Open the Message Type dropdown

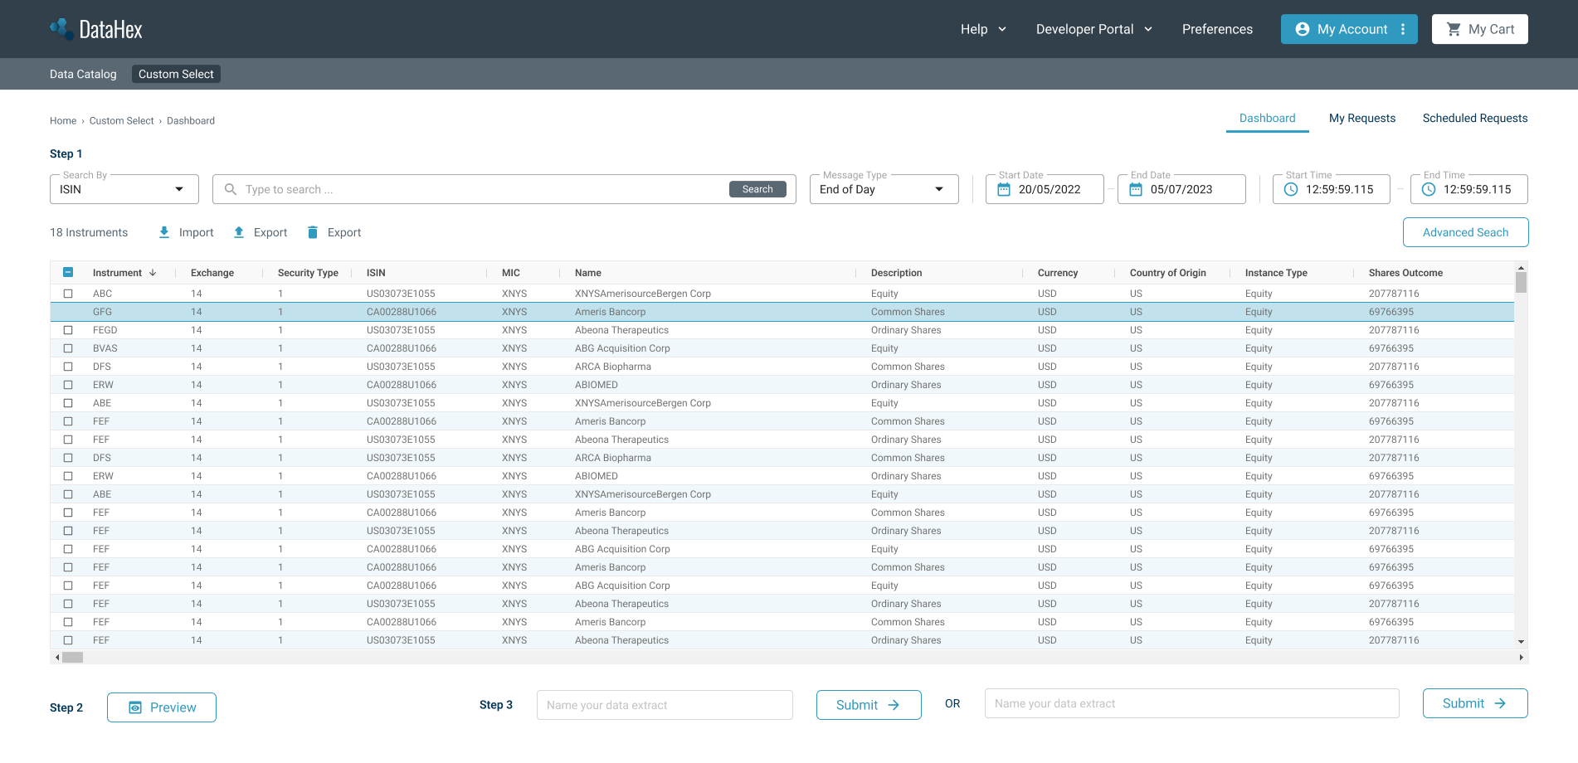click(884, 189)
